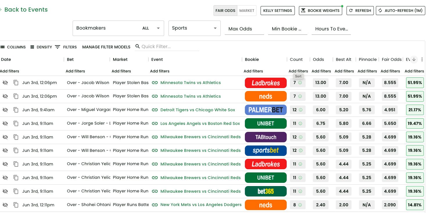The image size is (427, 213).
Task: Open Detroit Tigers vs Chicago White Sox
Action: (x=198, y=110)
